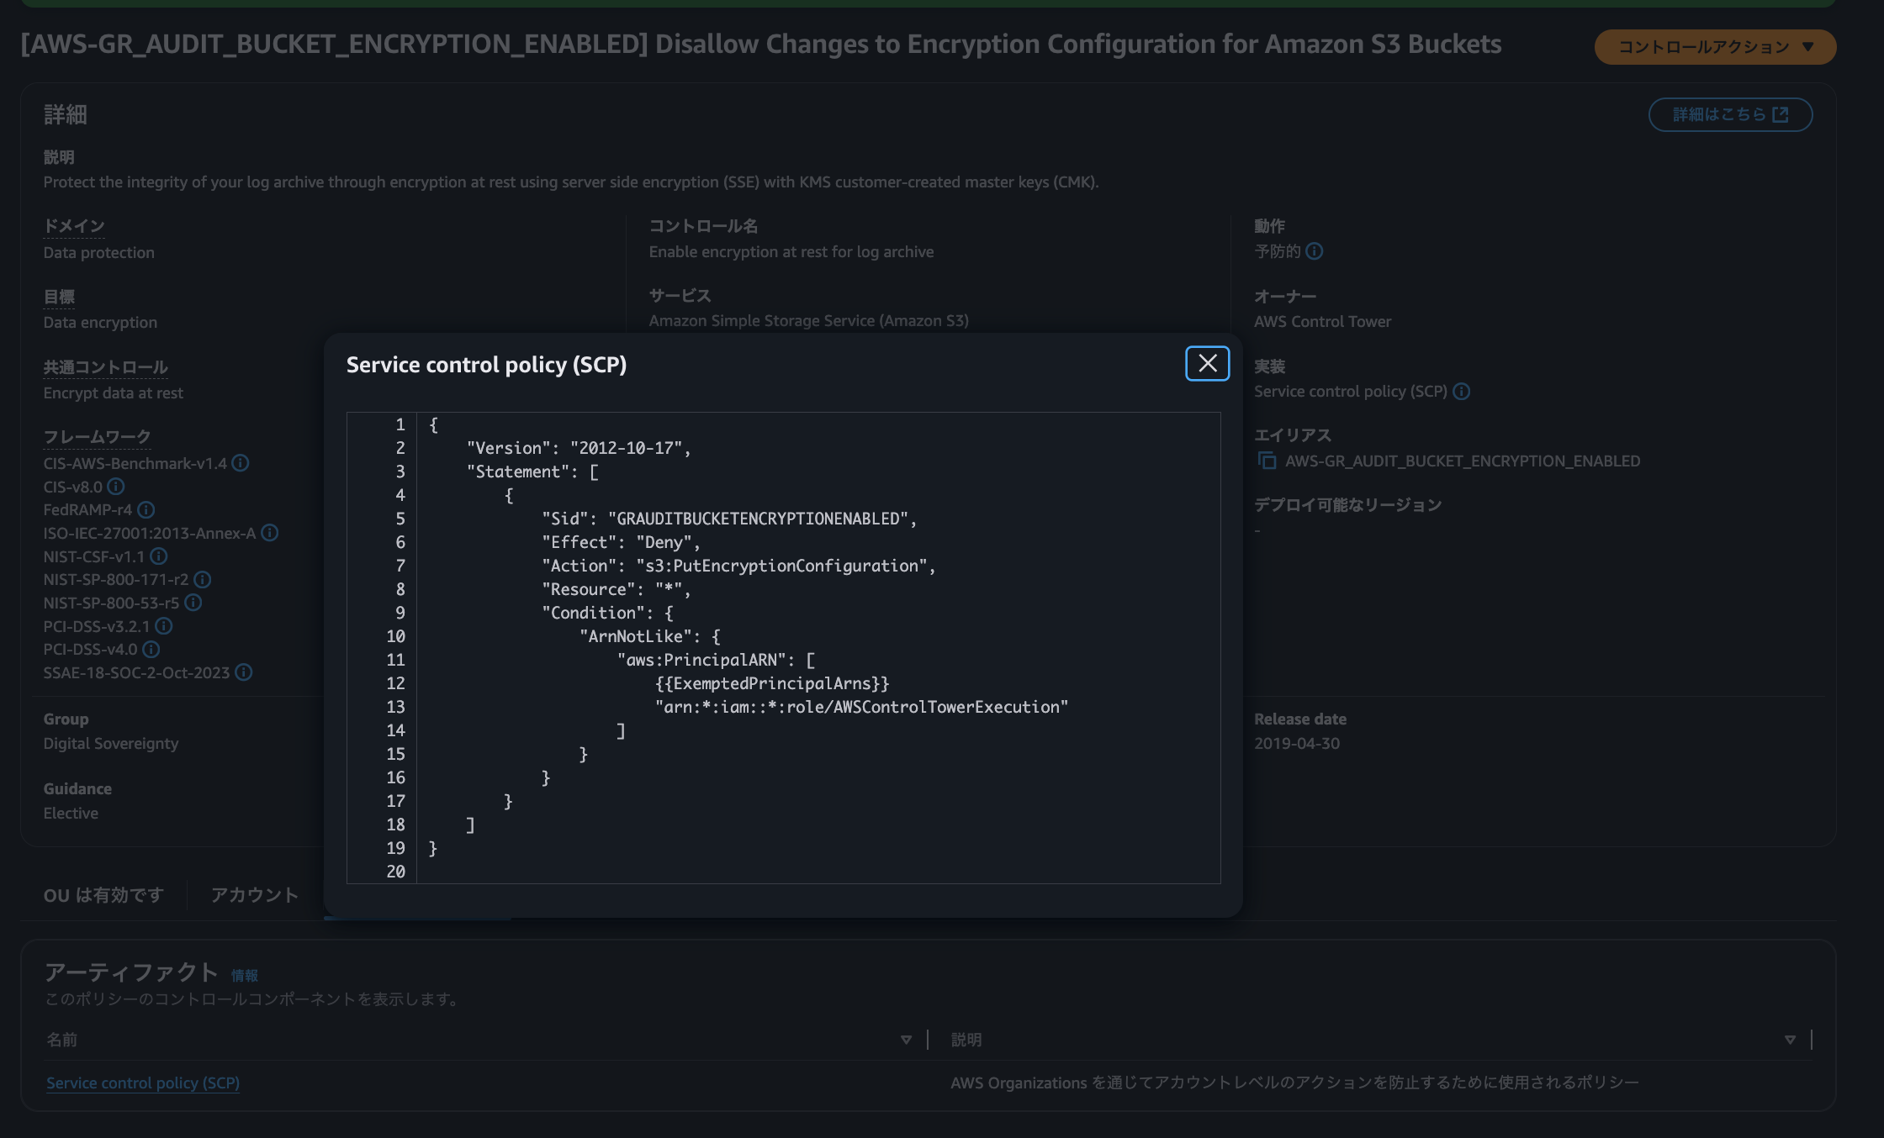Click the AWSControlTowerExecution role ARN line

[x=861, y=707]
